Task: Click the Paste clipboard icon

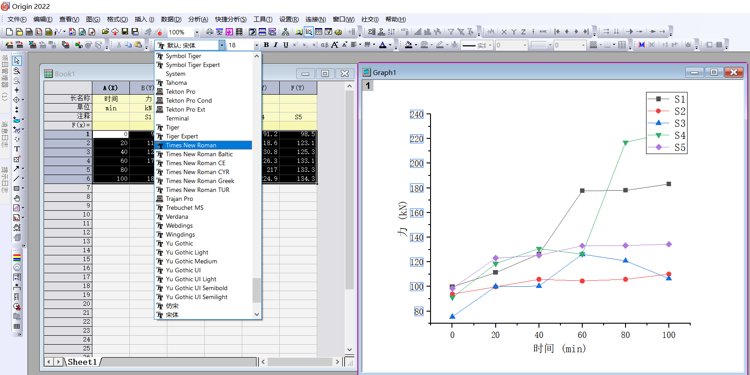Action: 138,45
